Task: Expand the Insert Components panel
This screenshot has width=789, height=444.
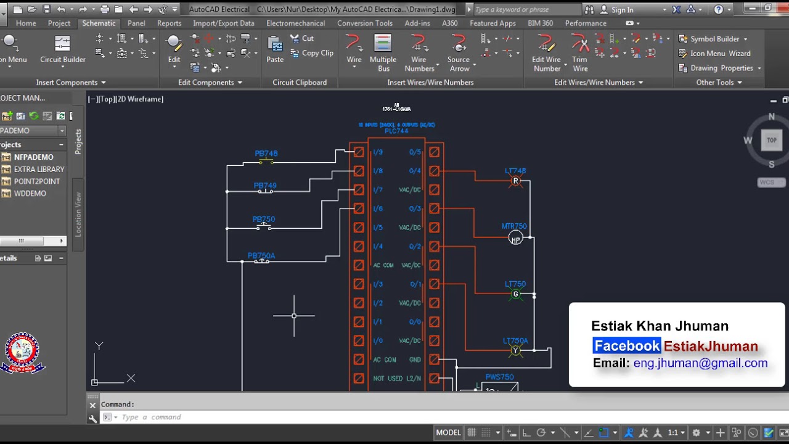Action: (71, 83)
